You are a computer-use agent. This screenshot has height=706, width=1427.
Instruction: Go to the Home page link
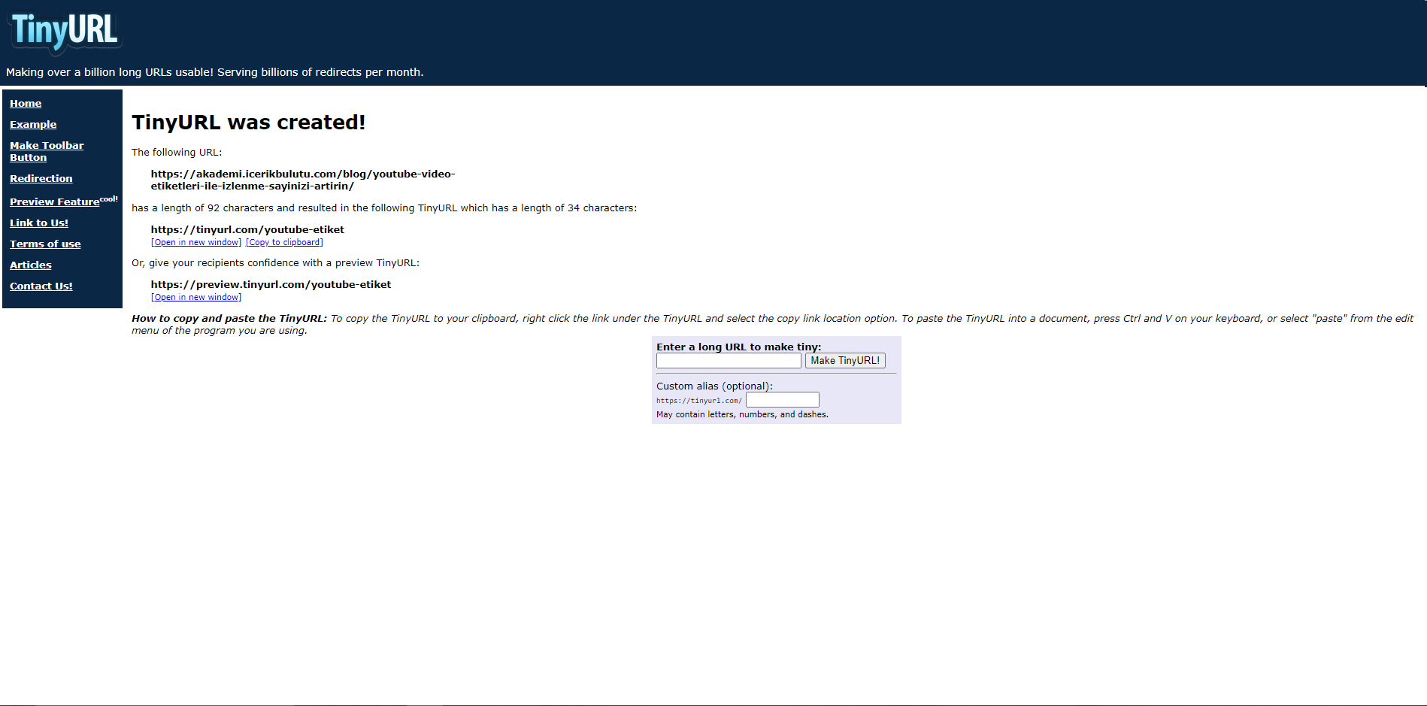pos(26,104)
